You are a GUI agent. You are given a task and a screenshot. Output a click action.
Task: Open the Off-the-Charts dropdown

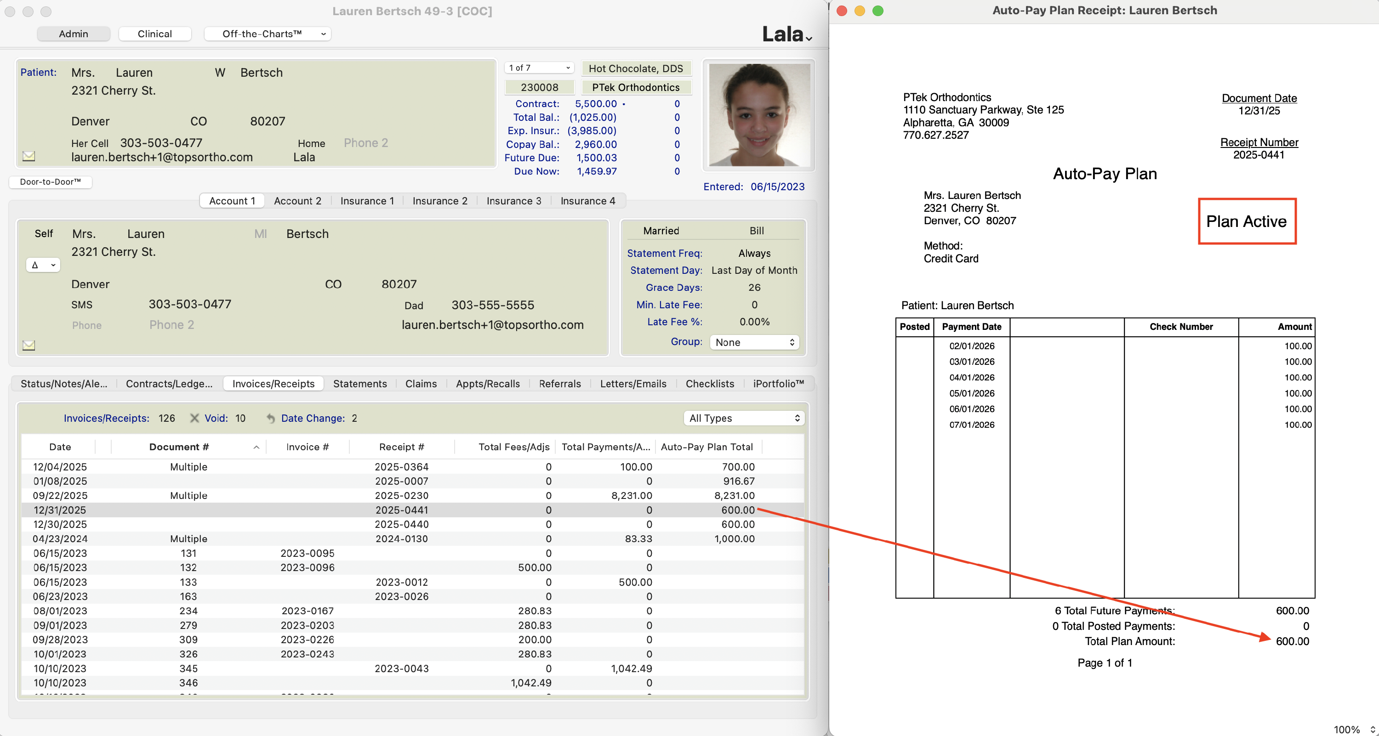click(x=267, y=34)
